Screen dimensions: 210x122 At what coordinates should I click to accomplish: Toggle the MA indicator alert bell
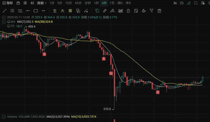tap(9, 22)
